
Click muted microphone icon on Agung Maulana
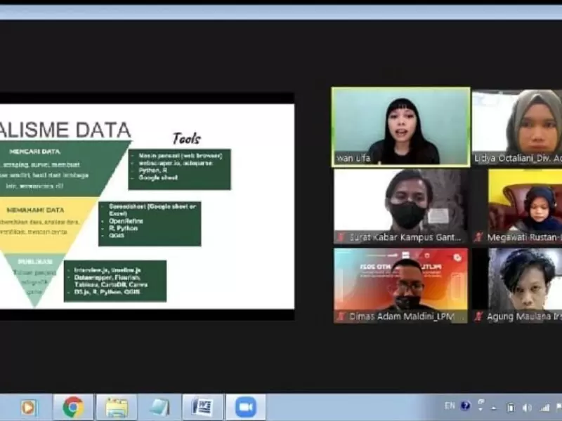[x=478, y=316]
